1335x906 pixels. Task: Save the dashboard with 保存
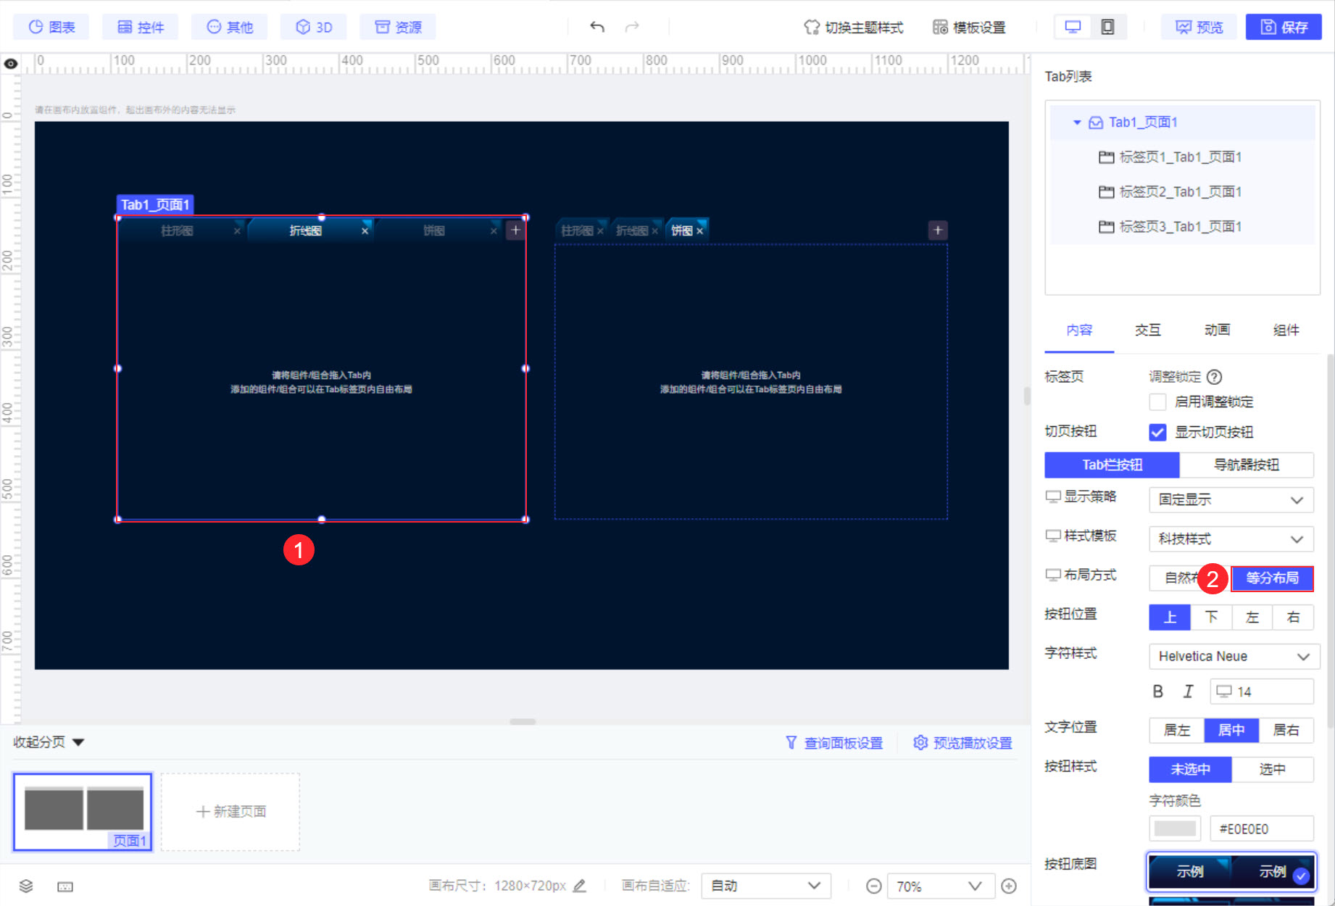(1284, 27)
